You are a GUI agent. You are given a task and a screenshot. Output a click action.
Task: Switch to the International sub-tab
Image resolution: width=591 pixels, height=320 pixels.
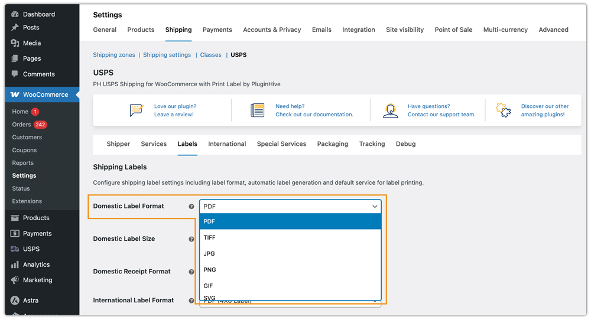point(227,144)
